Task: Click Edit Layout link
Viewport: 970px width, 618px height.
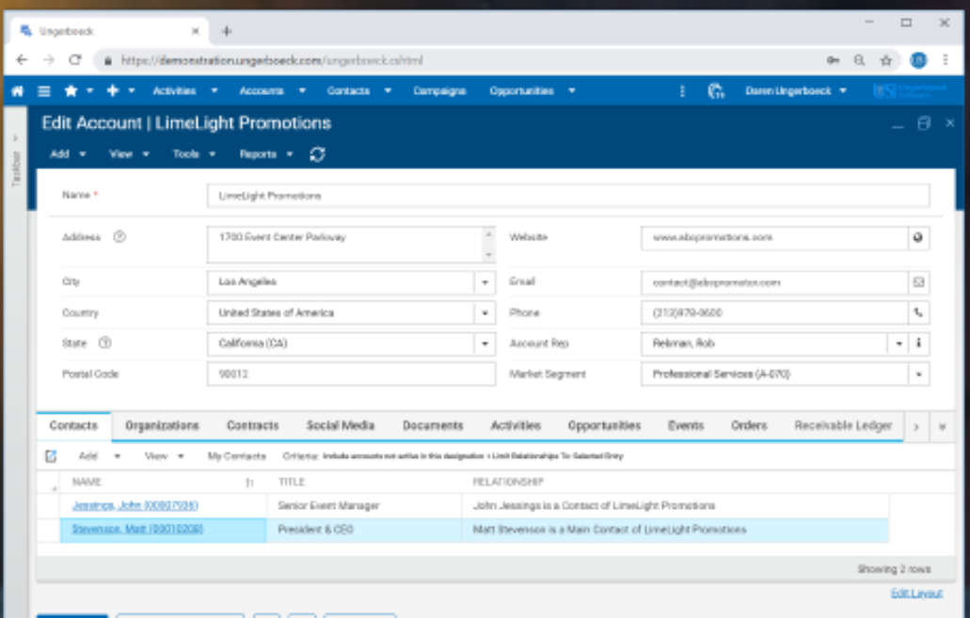Action: (916, 594)
